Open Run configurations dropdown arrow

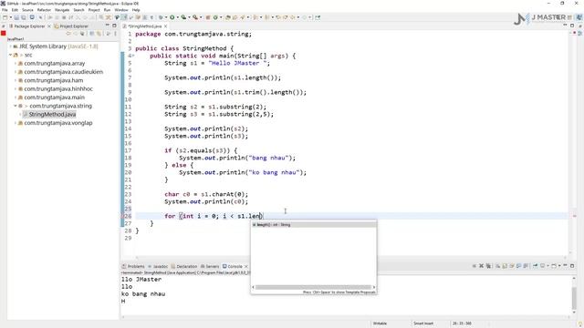coord(178,17)
